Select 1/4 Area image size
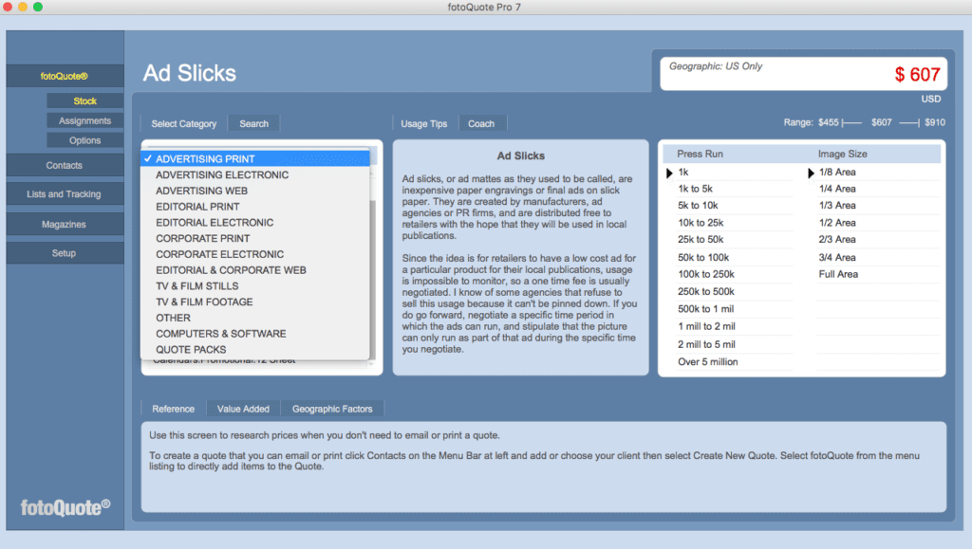The image size is (972, 549). pos(837,189)
